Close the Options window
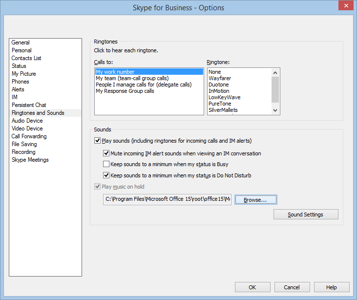Viewport: 357px width, 300px height. (x=346, y=6)
